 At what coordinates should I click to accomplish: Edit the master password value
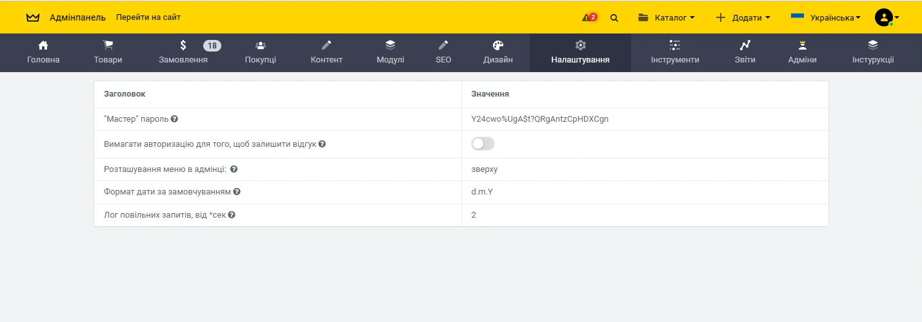539,119
